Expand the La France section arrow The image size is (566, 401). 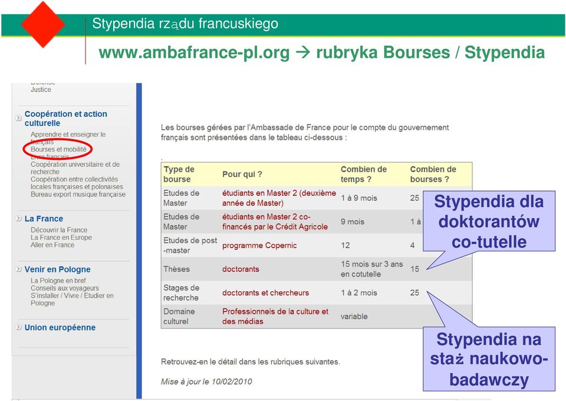pyautogui.click(x=18, y=218)
